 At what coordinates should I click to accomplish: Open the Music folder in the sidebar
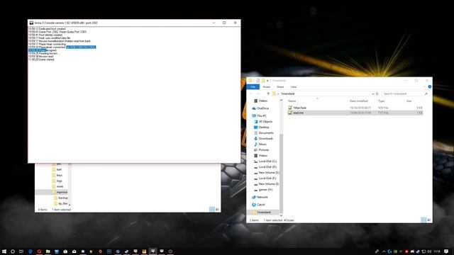pos(262,144)
